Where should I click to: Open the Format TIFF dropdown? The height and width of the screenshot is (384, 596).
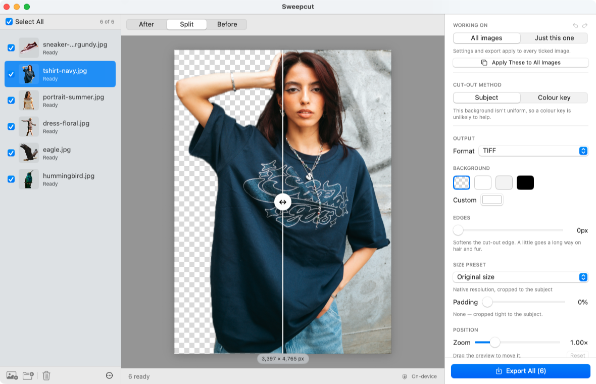point(533,151)
